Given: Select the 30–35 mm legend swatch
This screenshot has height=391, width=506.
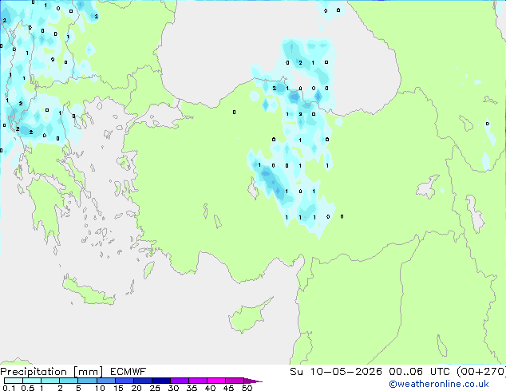Looking at the screenshot, I should tap(179, 381).
